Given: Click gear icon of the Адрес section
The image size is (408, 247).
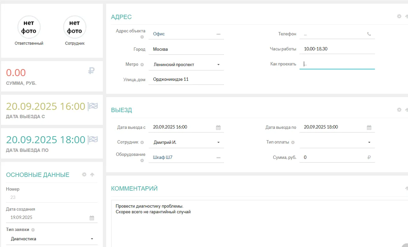Looking at the screenshot, I should point(399,16).
